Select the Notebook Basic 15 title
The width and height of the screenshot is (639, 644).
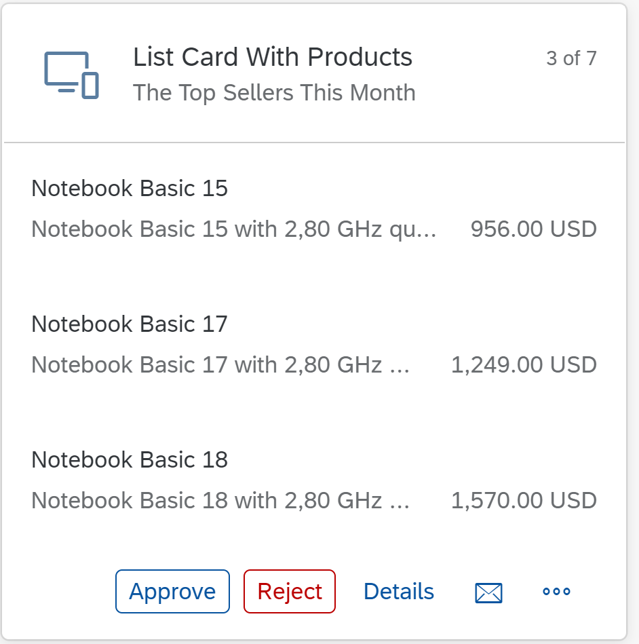pos(130,188)
